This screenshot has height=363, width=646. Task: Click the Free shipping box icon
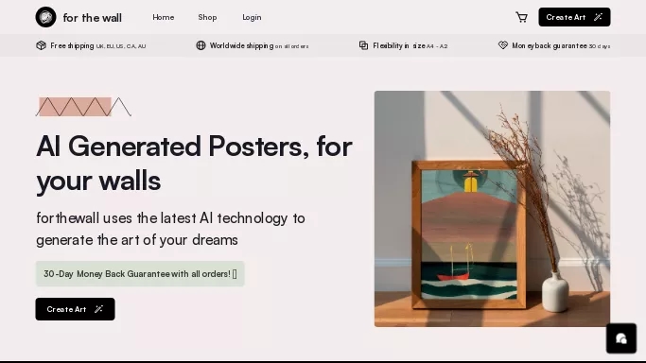pos(41,45)
